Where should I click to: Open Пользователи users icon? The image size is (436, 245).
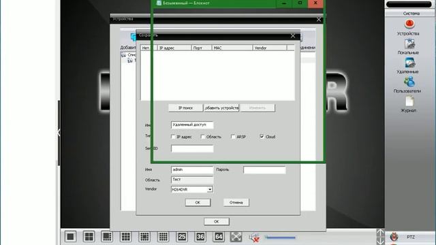[x=409, y=82]
